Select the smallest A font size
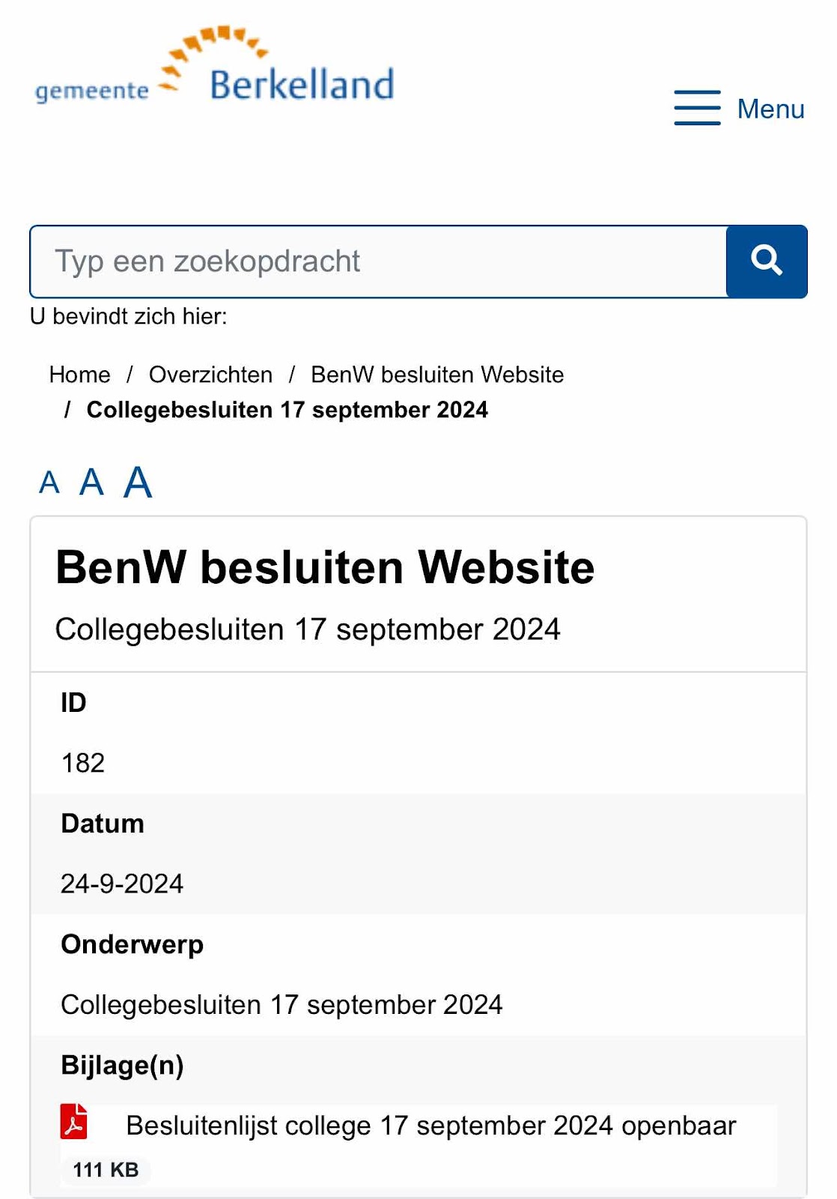837x1199 pixels. tap(49, 483)
